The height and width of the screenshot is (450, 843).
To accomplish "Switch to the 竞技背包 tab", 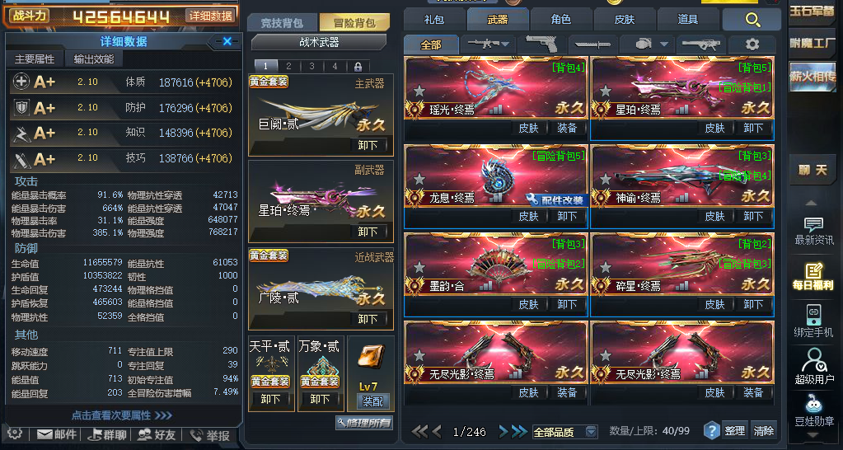I will point(282,23).
